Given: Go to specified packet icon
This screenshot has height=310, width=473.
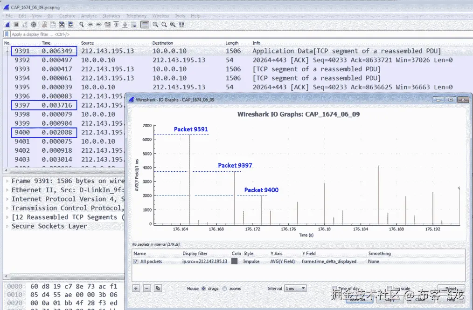Looking at the screenshot, I should 107,25.
